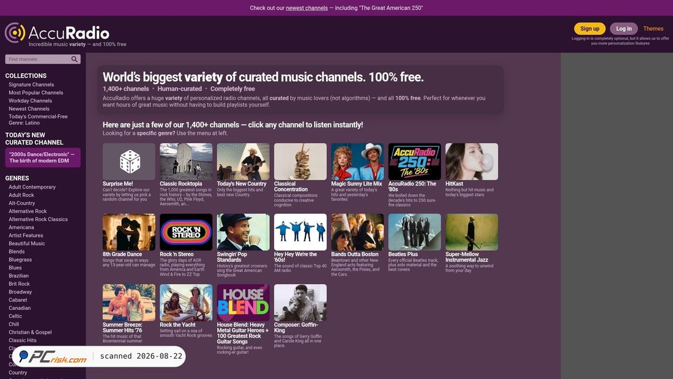This screenshot has width=673, height=379.
Task: Open the Surprise Me dice channel
Action: point(128,162)
